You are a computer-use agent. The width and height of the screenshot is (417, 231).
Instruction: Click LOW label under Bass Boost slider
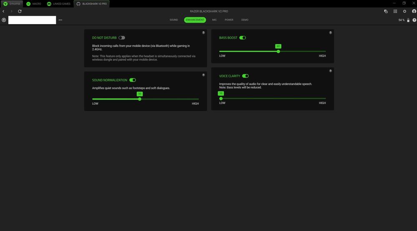222,56
